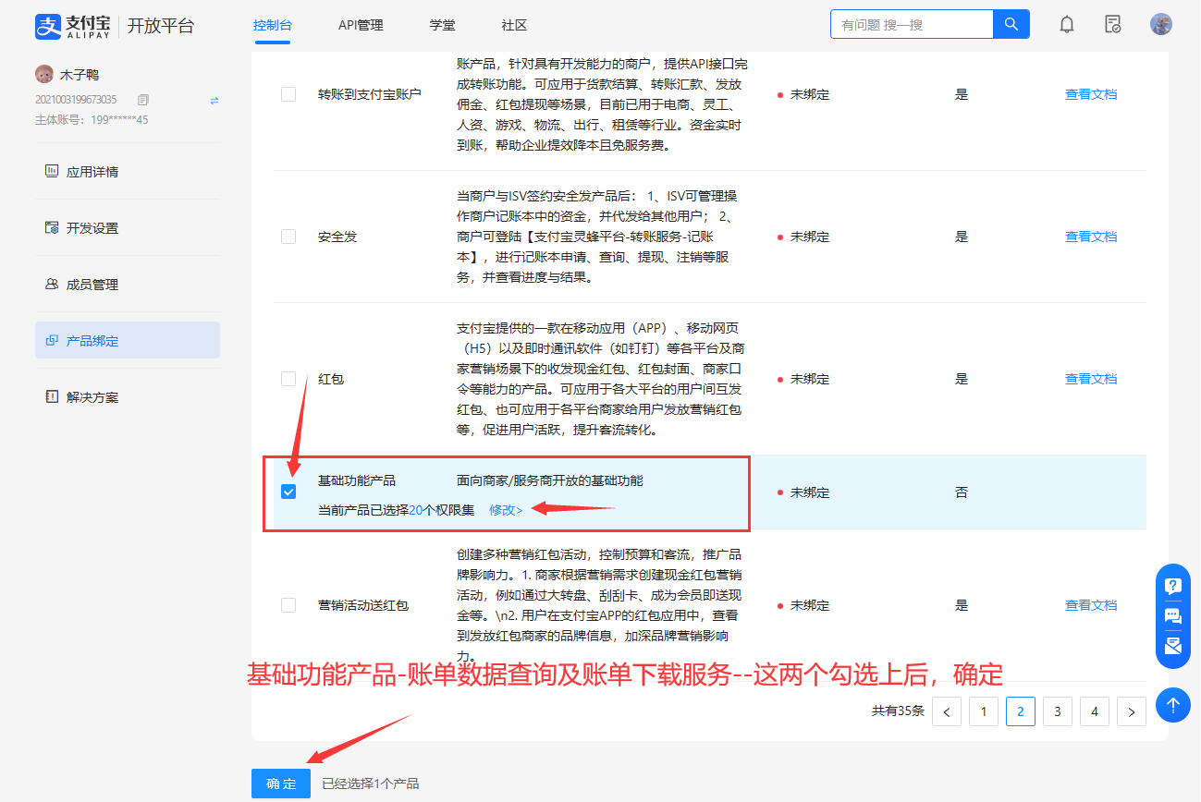Click the search magnifier button
The height and width of the screenshot is (802, 1201).
[1011, 25]
